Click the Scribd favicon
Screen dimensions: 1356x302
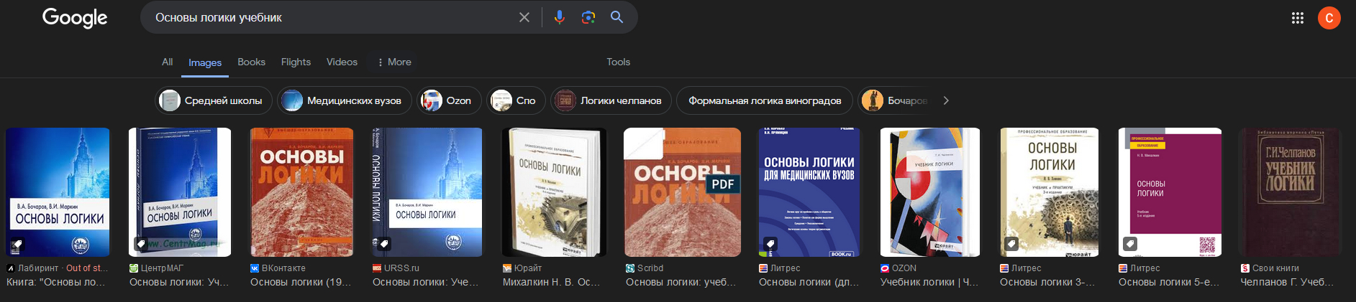[x=630, y=268]
